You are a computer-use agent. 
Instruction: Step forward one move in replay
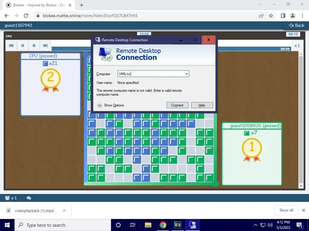[34, 46]
